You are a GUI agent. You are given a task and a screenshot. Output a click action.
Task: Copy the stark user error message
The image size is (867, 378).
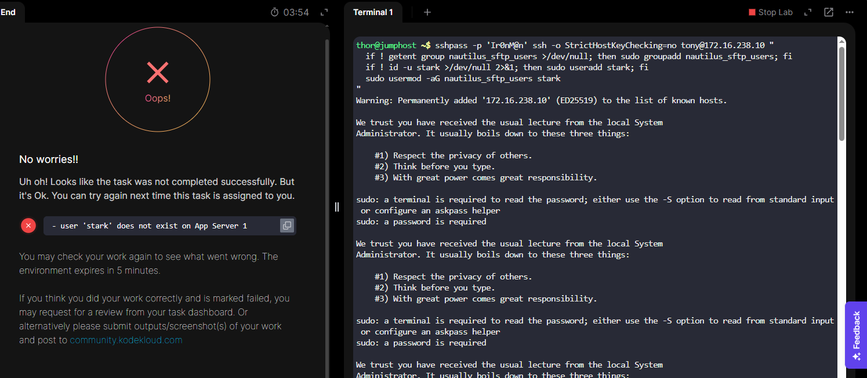(286, 226)
